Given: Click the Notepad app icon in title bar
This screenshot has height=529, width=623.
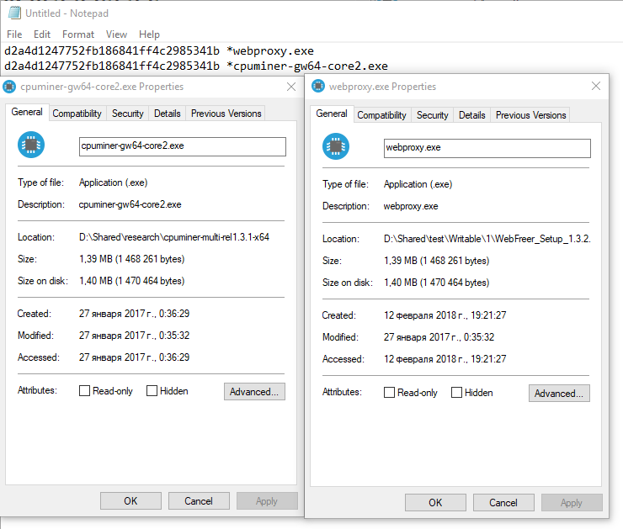Looking at the screenshot, I should pos(14,13).
